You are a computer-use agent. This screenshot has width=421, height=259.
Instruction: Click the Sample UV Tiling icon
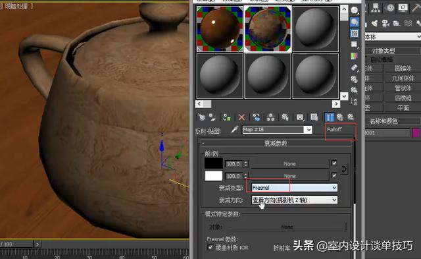(355, 44)
